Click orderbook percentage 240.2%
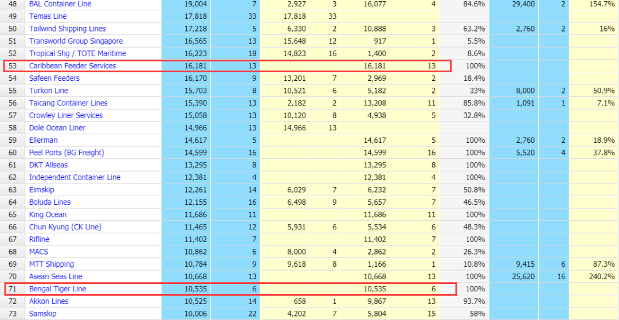Screen dimensions: 619x320 pyautogui.click(x=601, y=276)
